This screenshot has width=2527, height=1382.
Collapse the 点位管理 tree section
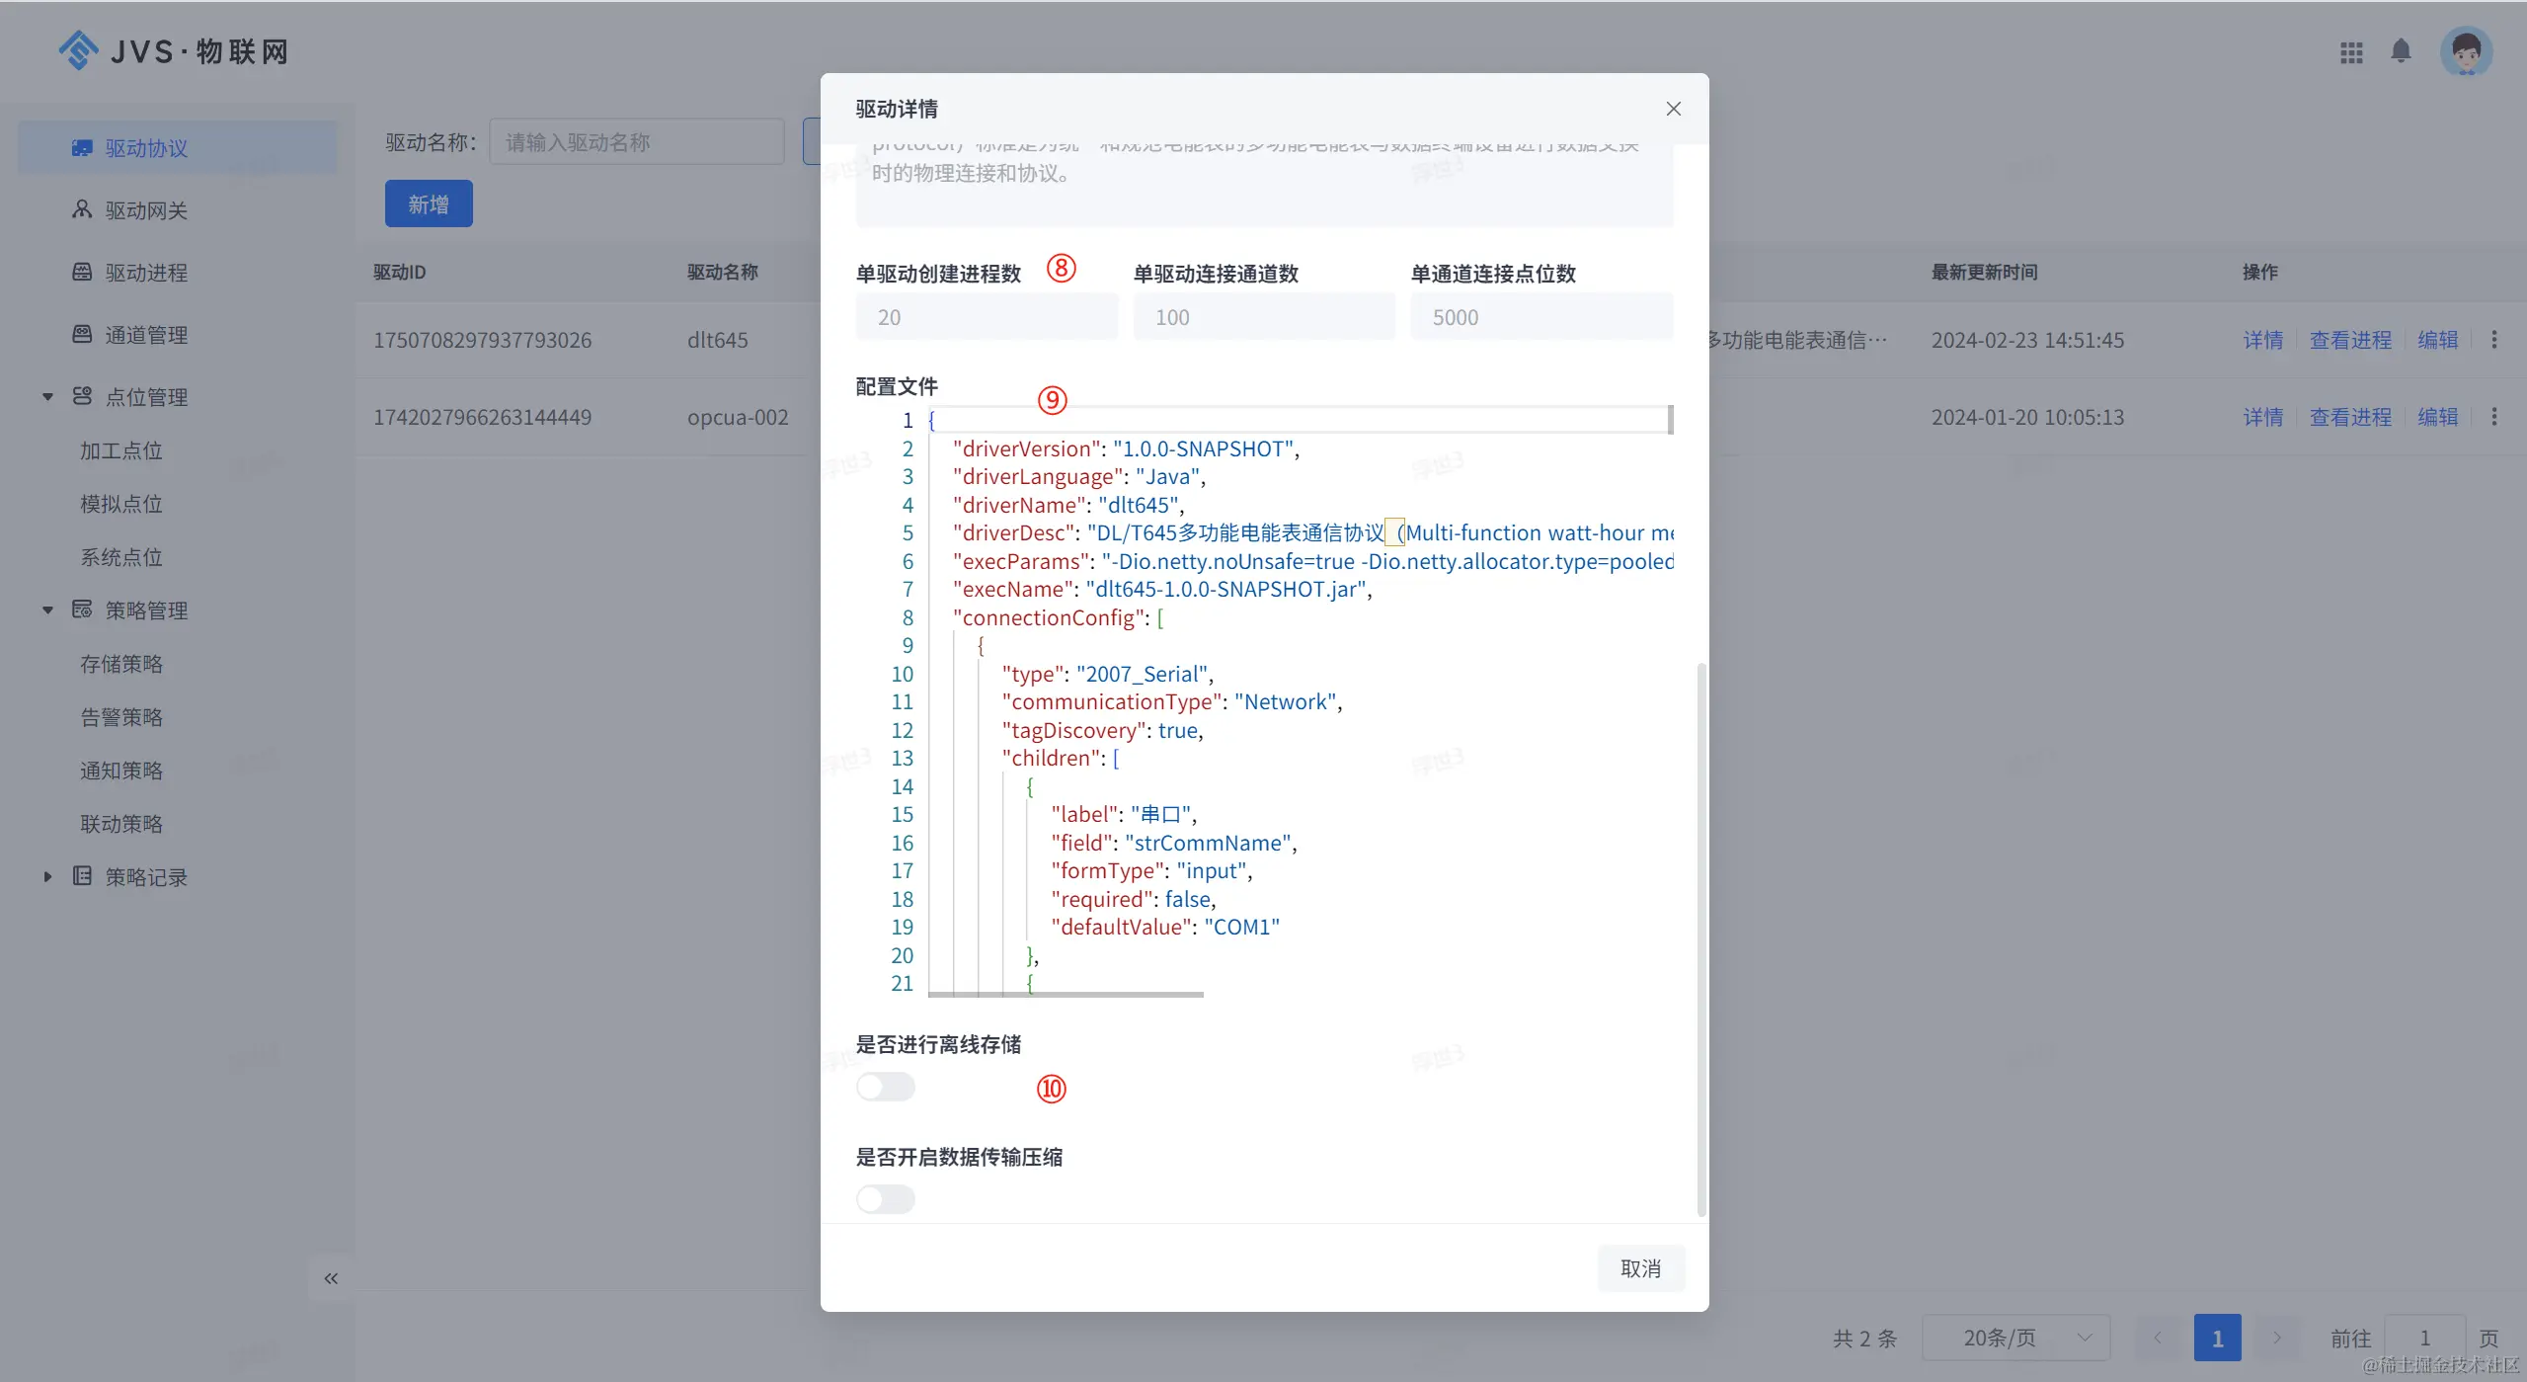47,396
